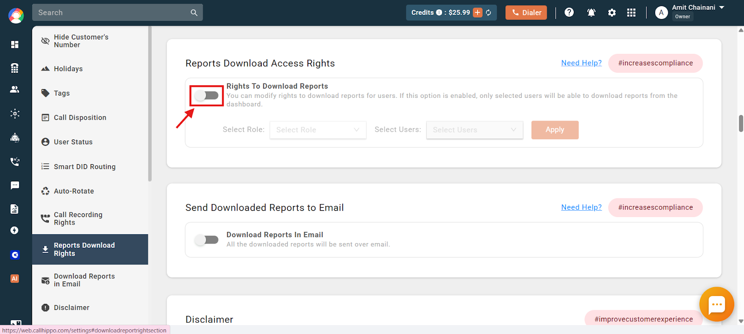Open the call activity phone icon in sidebar
The height and width of the screenshot is (334, 744).
[x=15, y=161]
